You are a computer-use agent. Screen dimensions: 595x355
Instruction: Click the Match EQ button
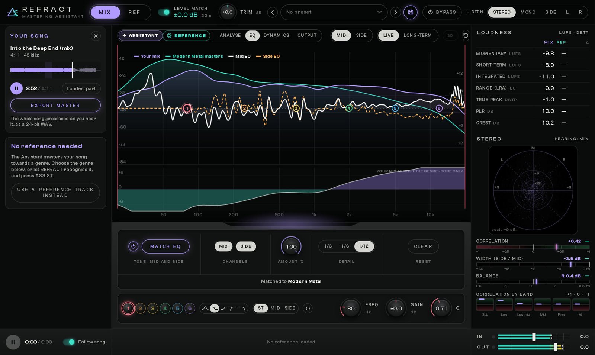click(x=165, y=246)
